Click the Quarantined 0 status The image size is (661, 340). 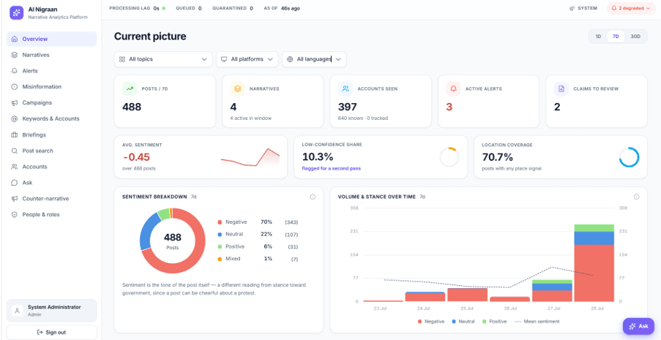click(233, 8)
